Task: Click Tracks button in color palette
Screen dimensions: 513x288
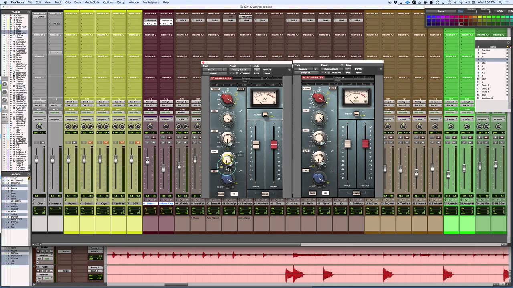Action: tap(441, 11)
